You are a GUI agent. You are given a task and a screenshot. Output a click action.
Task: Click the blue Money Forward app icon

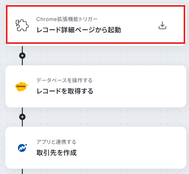click(22, 148)
